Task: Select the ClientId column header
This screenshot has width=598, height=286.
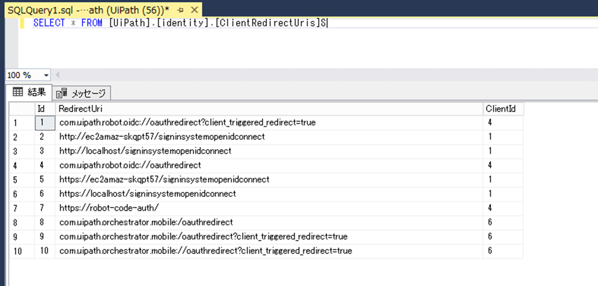Action: 501,108
